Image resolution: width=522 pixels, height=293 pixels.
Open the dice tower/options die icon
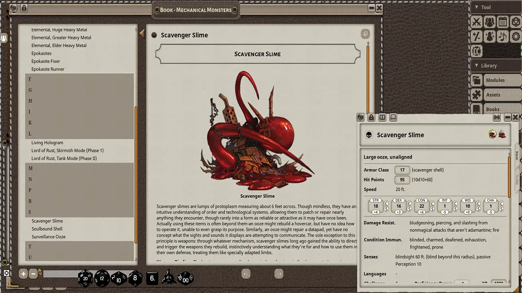(x=515, y=22)
